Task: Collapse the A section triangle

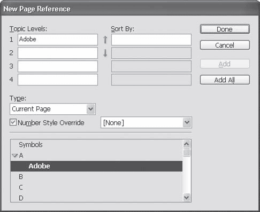Action: pos(14,155)
